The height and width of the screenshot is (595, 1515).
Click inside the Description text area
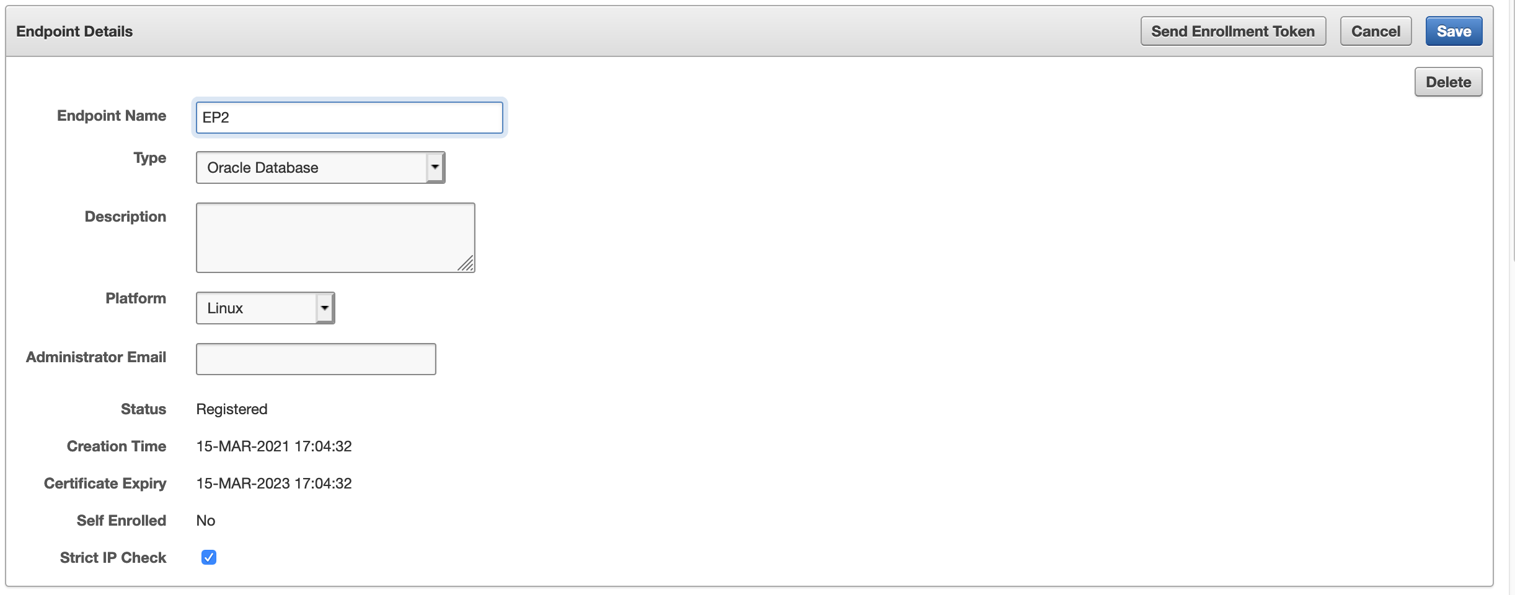click(335, 237)
